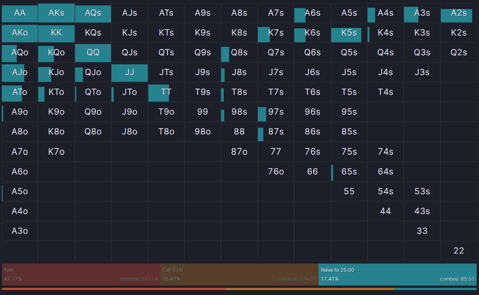This screenshot has height=295, width=479.
Task: Choose the 22 pocket pair cell
Action: 458,250
